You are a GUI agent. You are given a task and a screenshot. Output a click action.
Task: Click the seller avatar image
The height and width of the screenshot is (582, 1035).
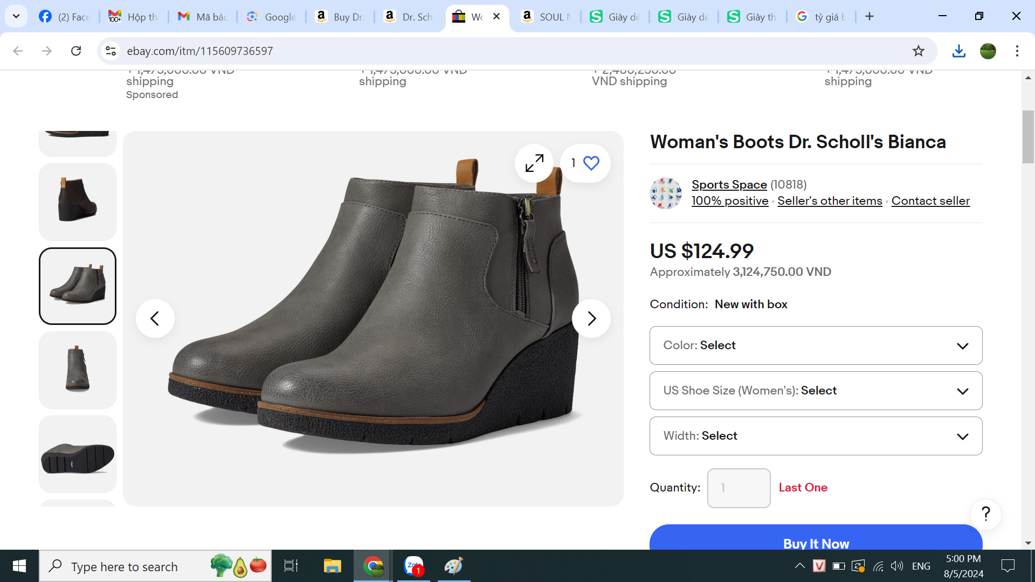[666, 193]
